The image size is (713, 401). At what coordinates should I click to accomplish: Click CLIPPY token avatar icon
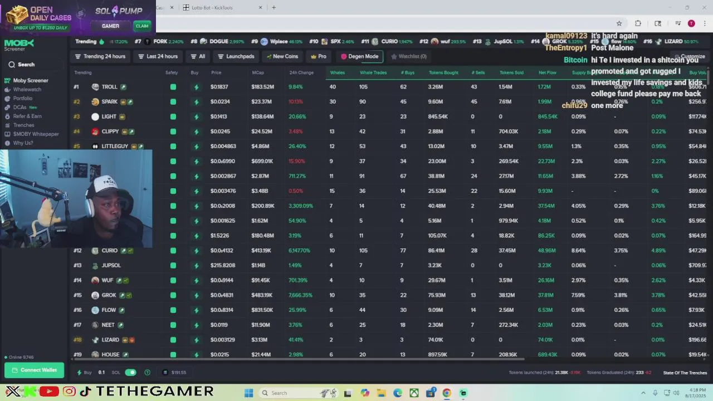(95, 131)
